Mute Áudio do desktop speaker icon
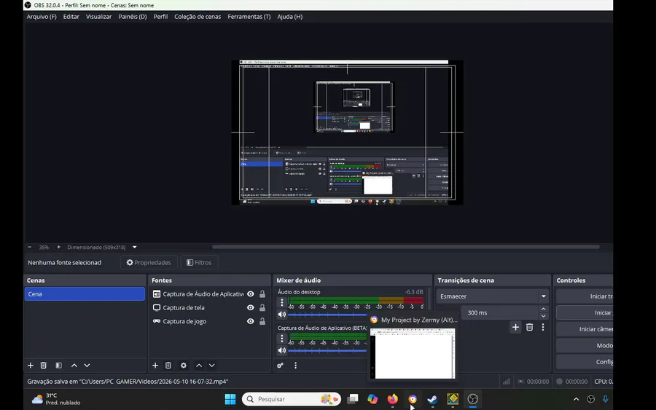656x410 pixels. click(282, 315)
